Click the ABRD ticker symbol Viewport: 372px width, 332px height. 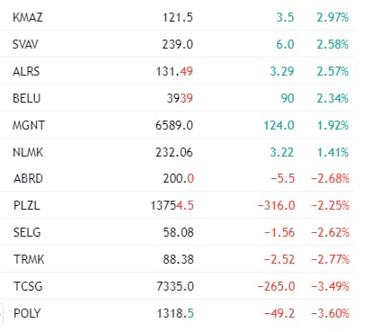[28, 178]
